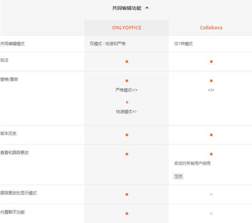
Task: Click ONLYOFFICE full dot in 撤销/重做 row
Action: (x=127, y=81)
